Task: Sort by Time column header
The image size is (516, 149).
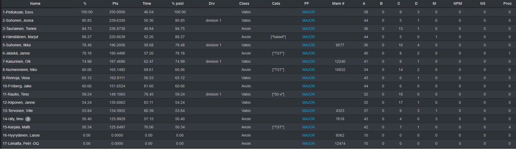Action: point(147,4)
